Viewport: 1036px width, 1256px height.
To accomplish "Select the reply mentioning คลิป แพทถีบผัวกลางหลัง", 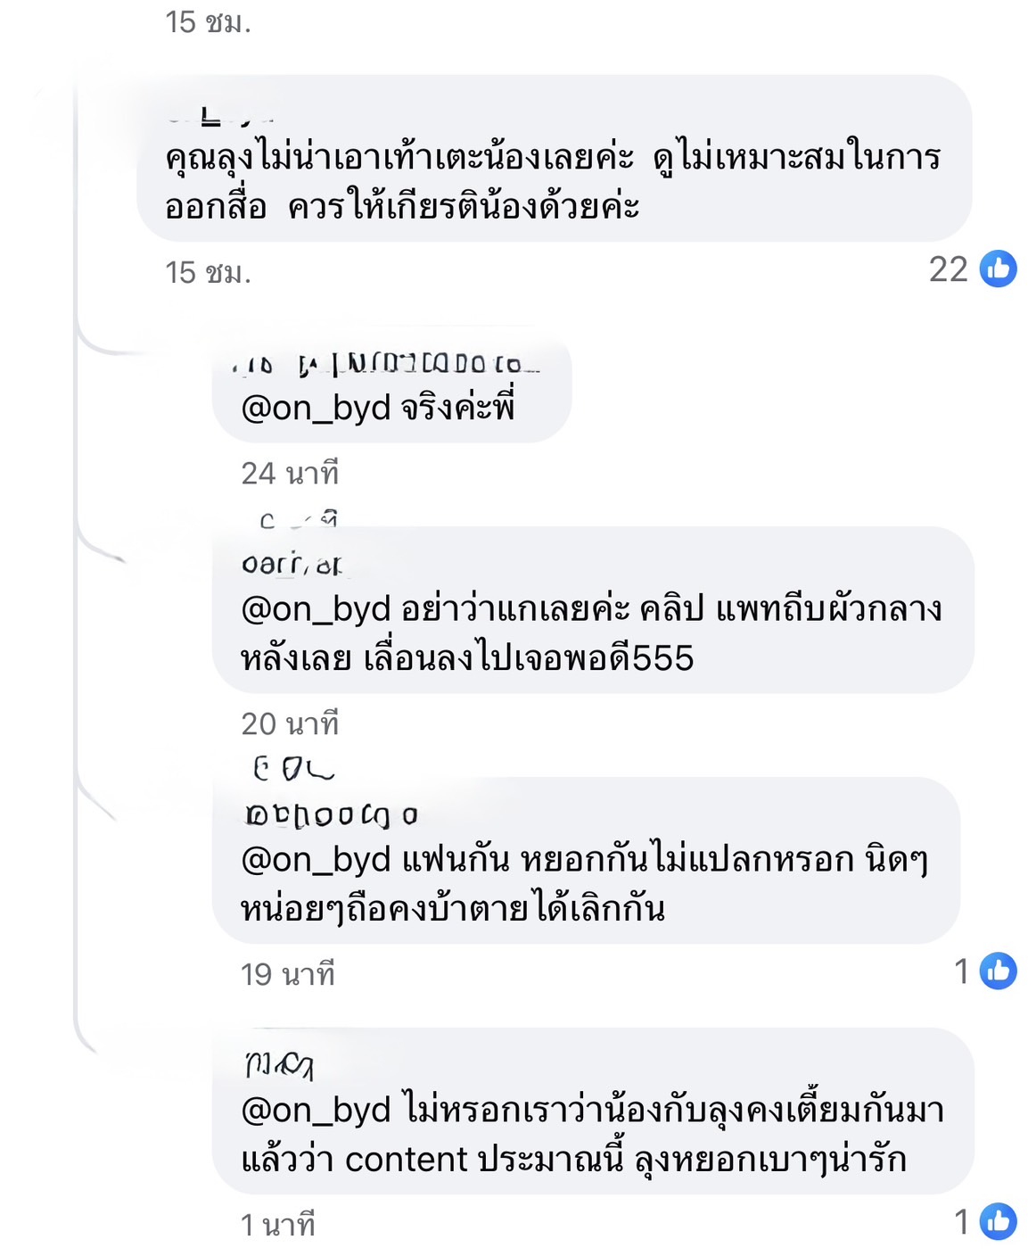I will (592, 634).
